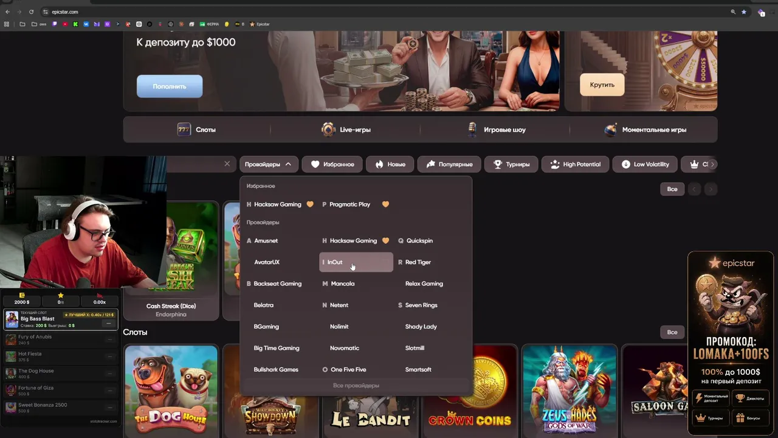Click Все button in the Слоты row
Viewport: 778px width, 438px height.
click(672, 332)
